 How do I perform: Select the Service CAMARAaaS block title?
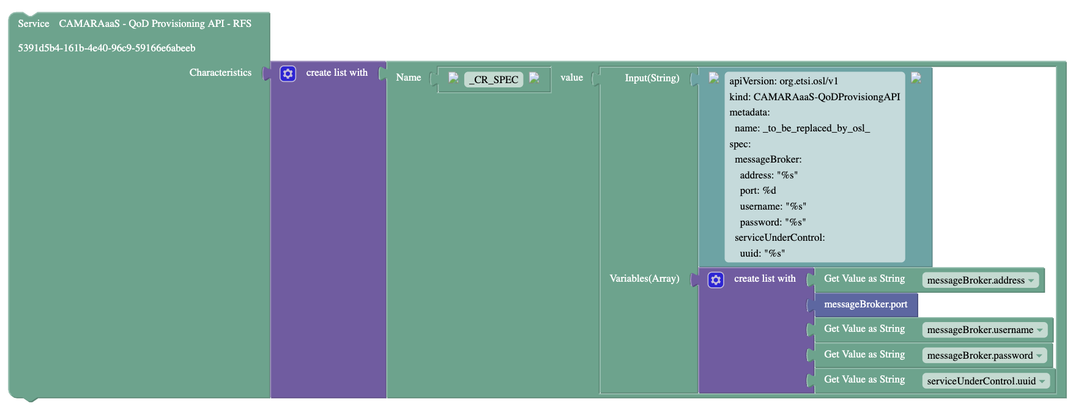coord(135,24)
